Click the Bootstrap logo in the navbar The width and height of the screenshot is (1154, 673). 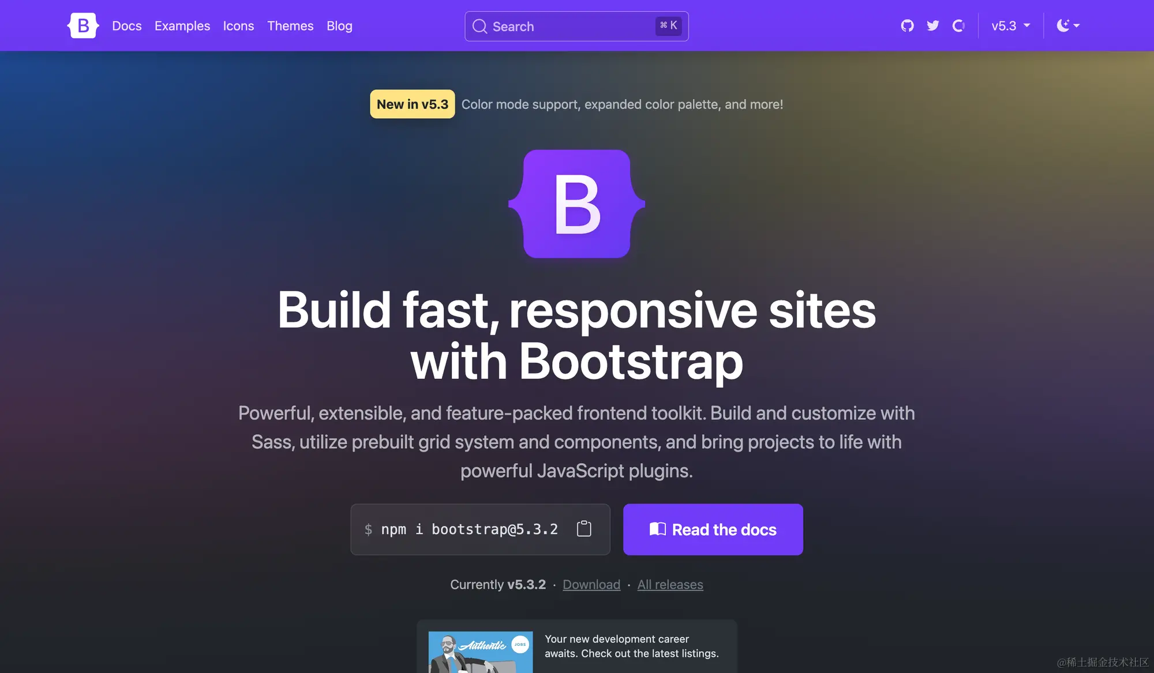pos(83,25)
